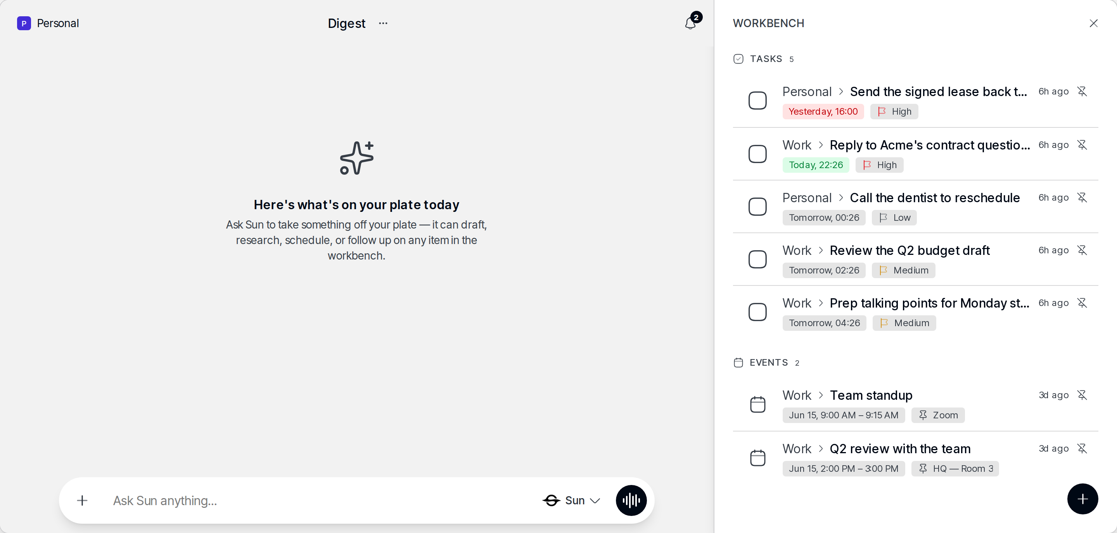The height and width of the screenshot is (533, 1117).
Task: Open Digest more options menu
Action: (383, 23)
